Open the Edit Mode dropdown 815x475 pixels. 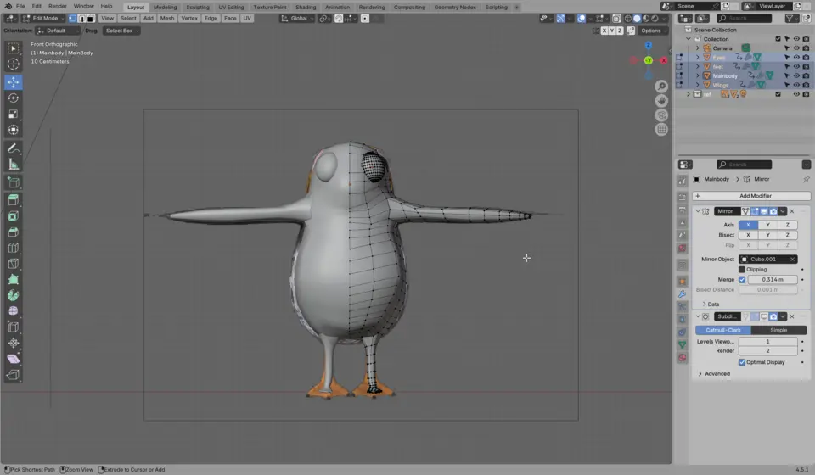tap(43, 18)
